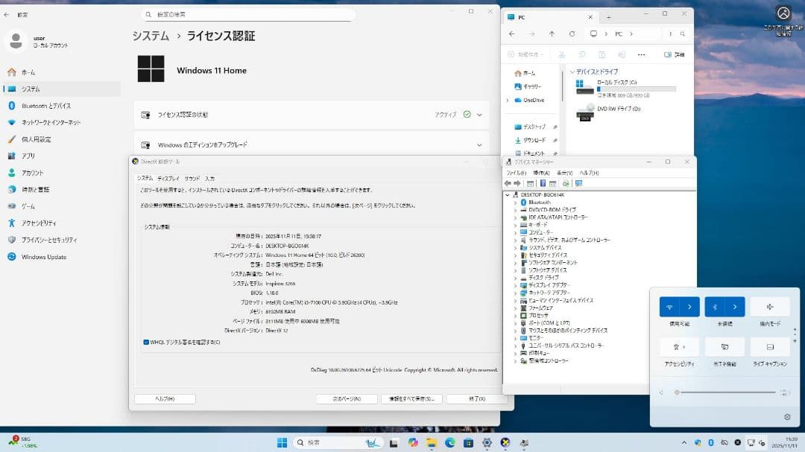Image resolution: width=805 pixels, height=452 pixels.
Task: Toggle live captions (ライブ キャプション) tile
Action: [769, 347]
